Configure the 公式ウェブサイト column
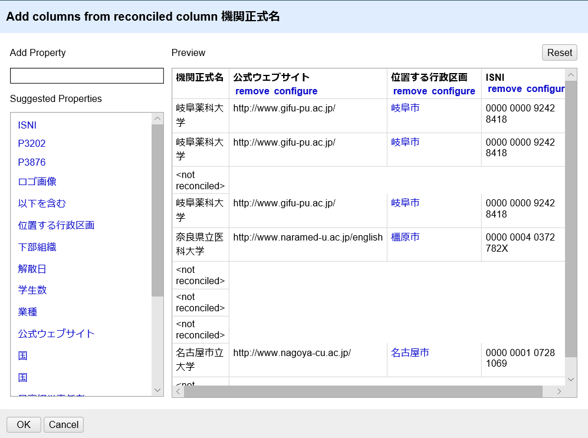 (x=295, y=91)
